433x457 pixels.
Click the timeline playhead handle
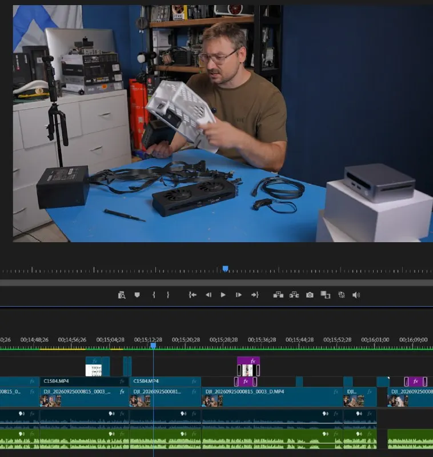(153, 346)
